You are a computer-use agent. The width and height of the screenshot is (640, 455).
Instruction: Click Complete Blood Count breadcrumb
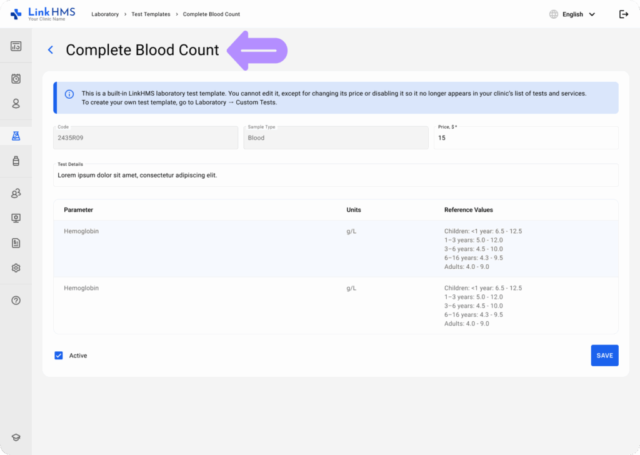point(211,14)
